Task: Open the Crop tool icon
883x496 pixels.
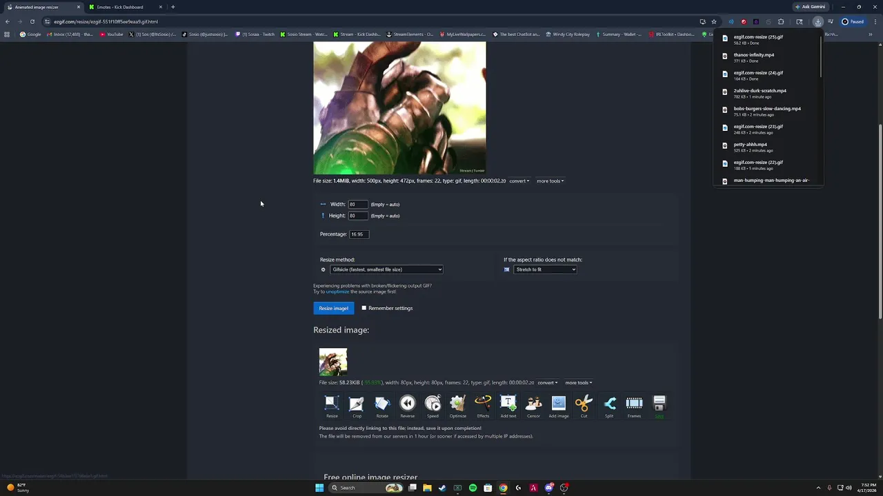Action: pyautogui.click(x=357, y=406)
